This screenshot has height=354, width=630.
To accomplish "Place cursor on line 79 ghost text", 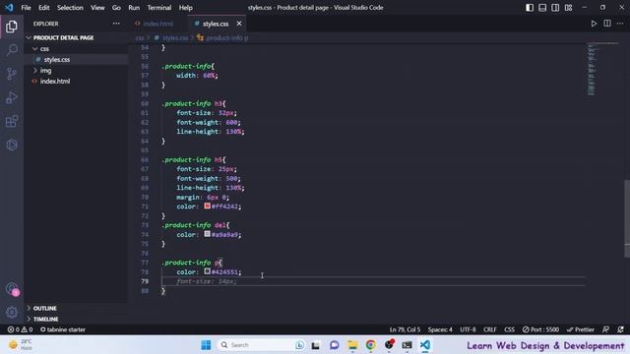I will click(x=207, y=281).
